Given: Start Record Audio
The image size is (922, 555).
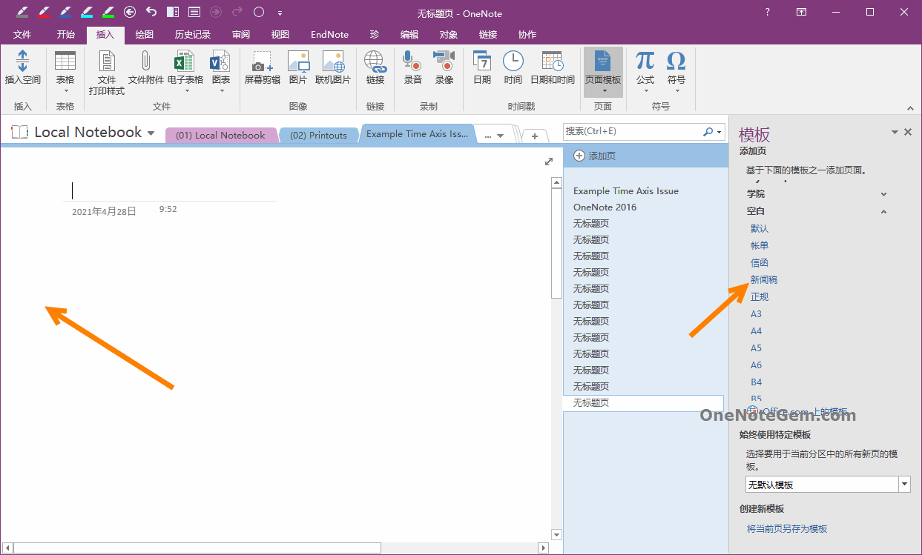Looking at the screenshot, I should pos(412,62).
